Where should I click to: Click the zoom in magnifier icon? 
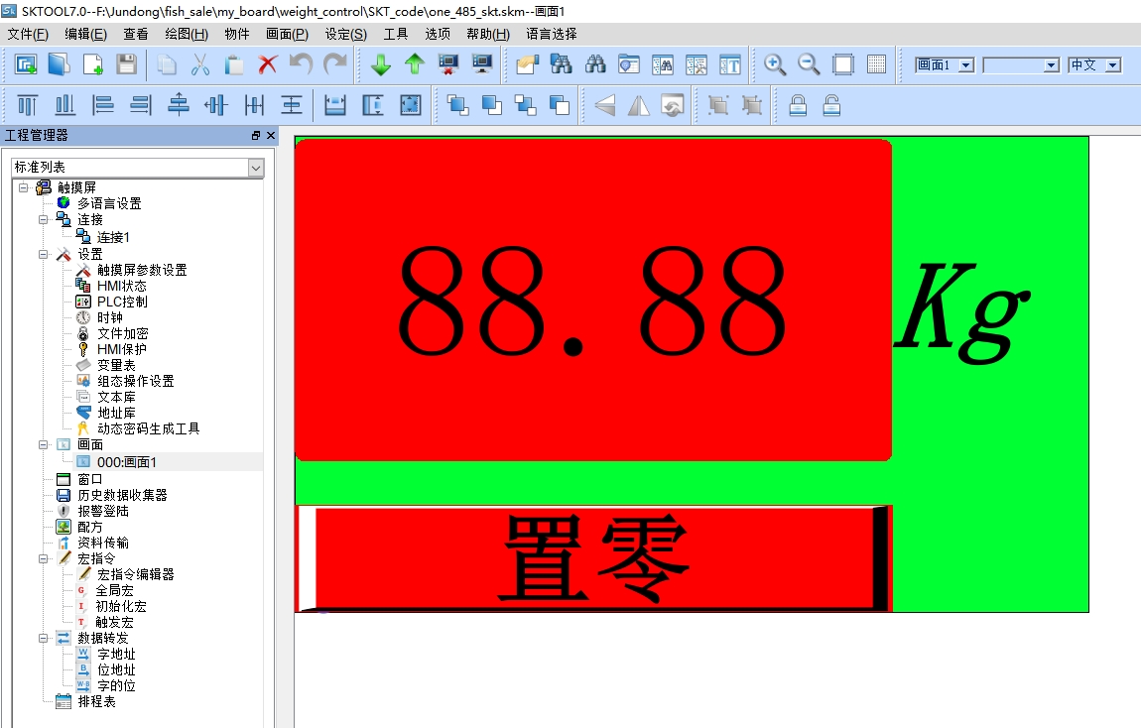pyautogui.click(x=775, y=65)
